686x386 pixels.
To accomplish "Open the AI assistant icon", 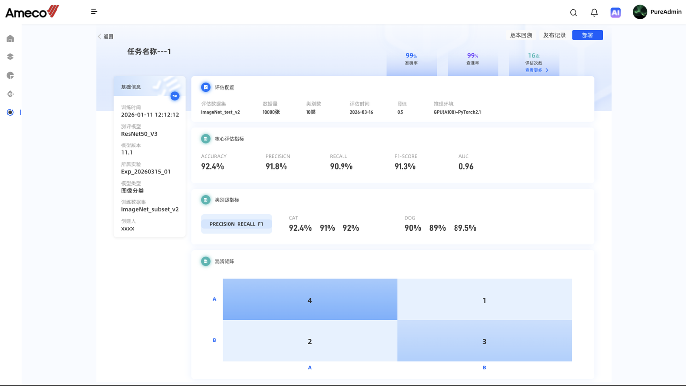I will click(615, 13).
